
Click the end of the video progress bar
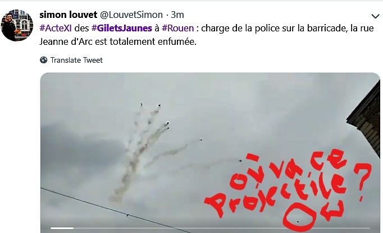pyautogui.click(x=369, y=229)
